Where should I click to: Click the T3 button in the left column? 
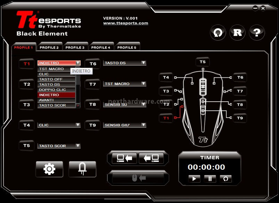(27, 105)
